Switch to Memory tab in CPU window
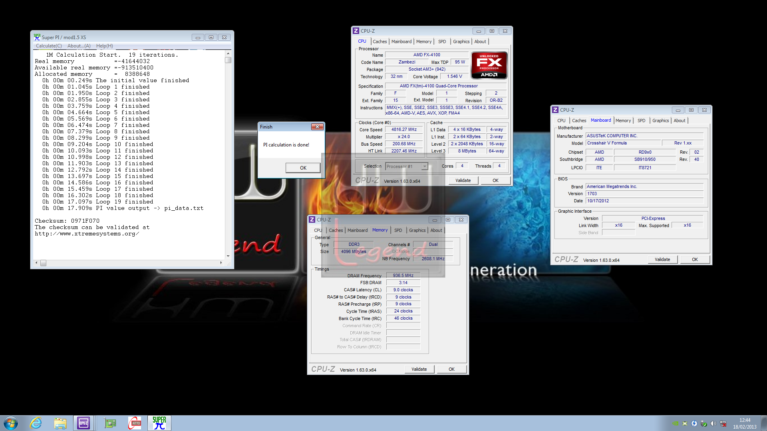This screenshot has width=767, height=431. (x=424, y=42)
